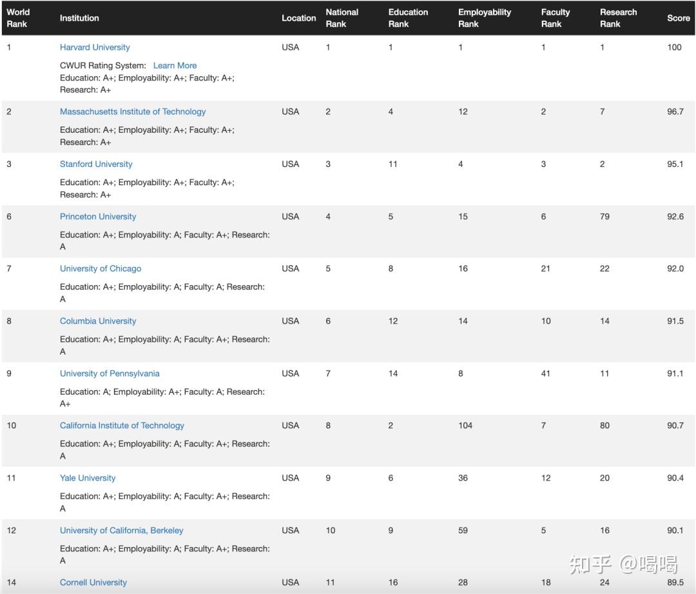Click Pennsylvania's faculty rank 41
Image resolution: width=696 pixels, height=594 pixels.
[546, 373]
